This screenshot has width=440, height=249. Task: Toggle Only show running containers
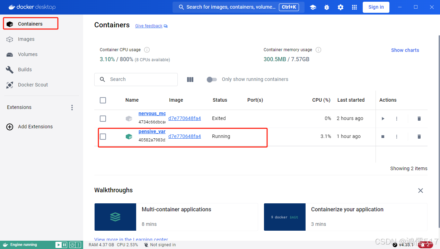212,80
